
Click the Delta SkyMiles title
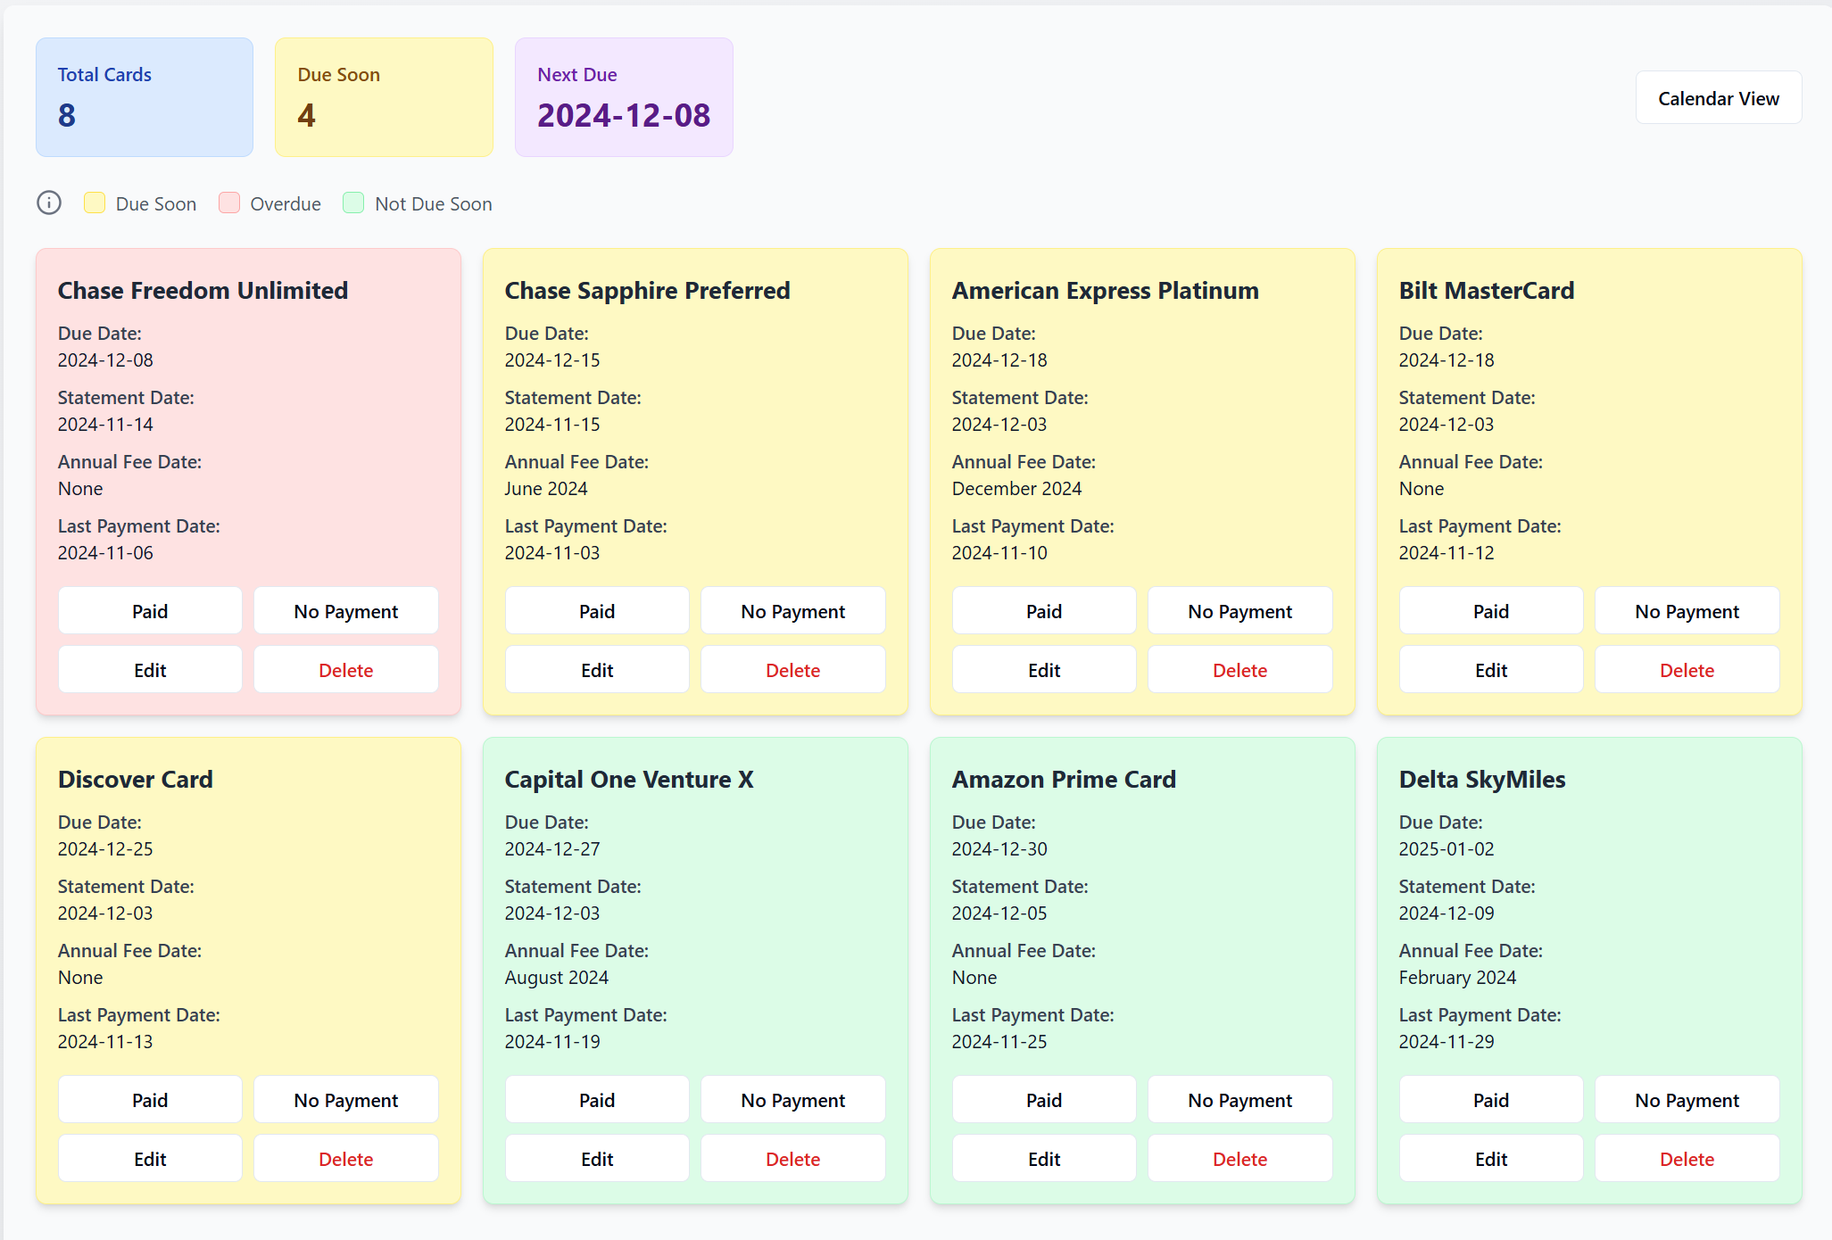click(1482, 780)
